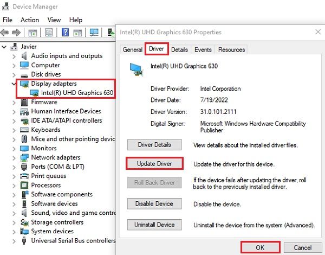Click the Storage controllers icon
The image size is (325, 255).
pyautogui.click(x=24, y=222)
